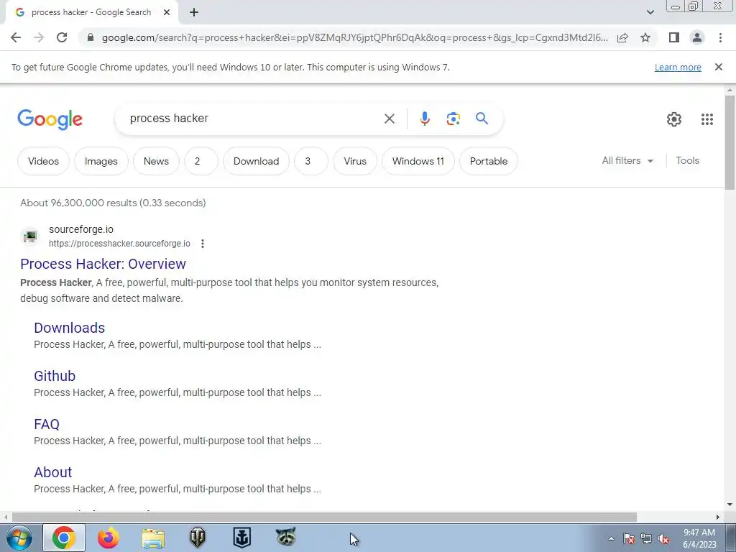This screenshot has width=736, height=552.
Task: Open a new browser tab
Action: pos(194,13)
